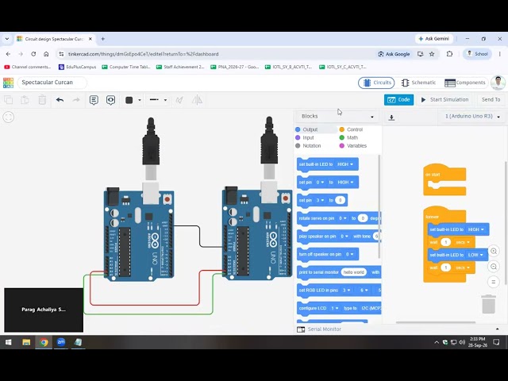The width and height of the screenshot is (508, 381).
Task: Switch to the Components list view
Action: click(x=465, y=83)
